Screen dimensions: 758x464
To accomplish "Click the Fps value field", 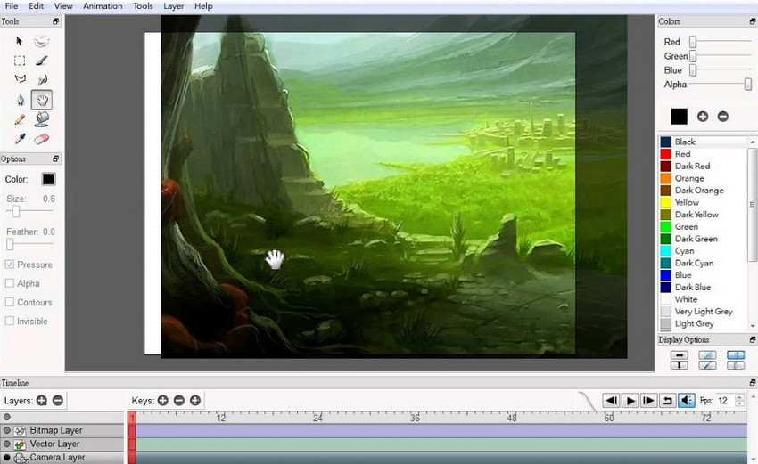I will pyautogui.click(x=724, y=400).
